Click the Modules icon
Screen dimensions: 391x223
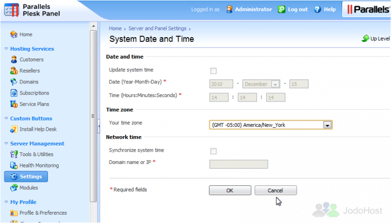click(14, 188)
